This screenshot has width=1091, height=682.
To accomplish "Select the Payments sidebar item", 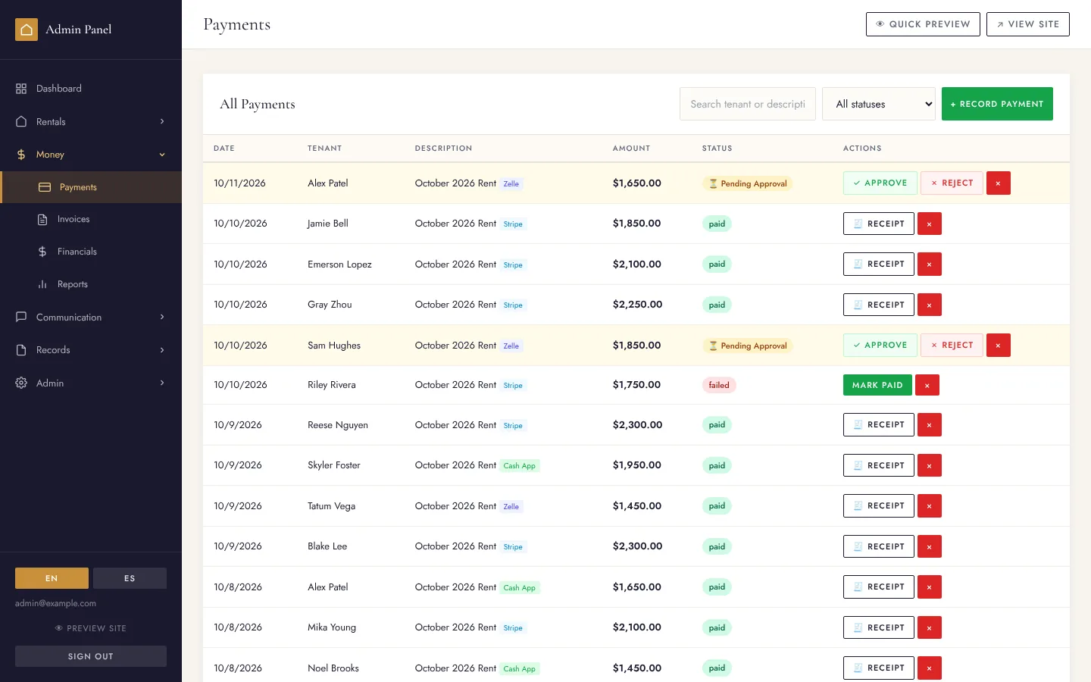I will pos(91,187).
